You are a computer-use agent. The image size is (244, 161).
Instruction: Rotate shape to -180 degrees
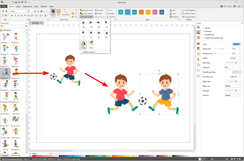click(83, 22)
